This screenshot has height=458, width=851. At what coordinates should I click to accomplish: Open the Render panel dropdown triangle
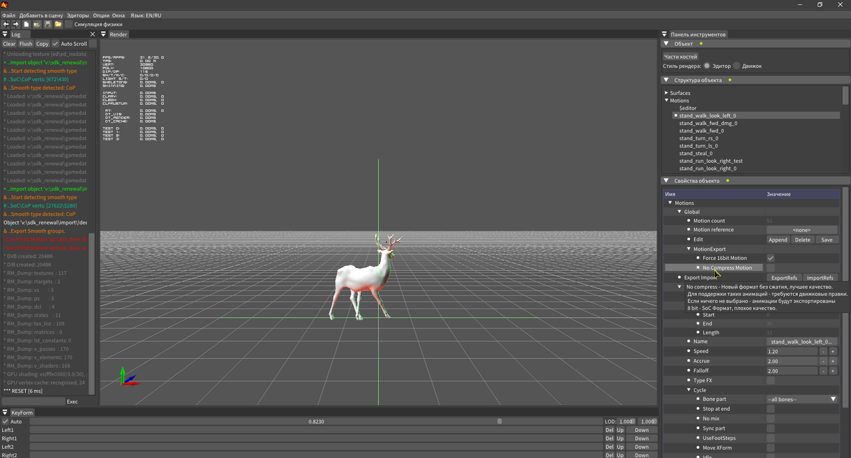click(x=104, y=35)
